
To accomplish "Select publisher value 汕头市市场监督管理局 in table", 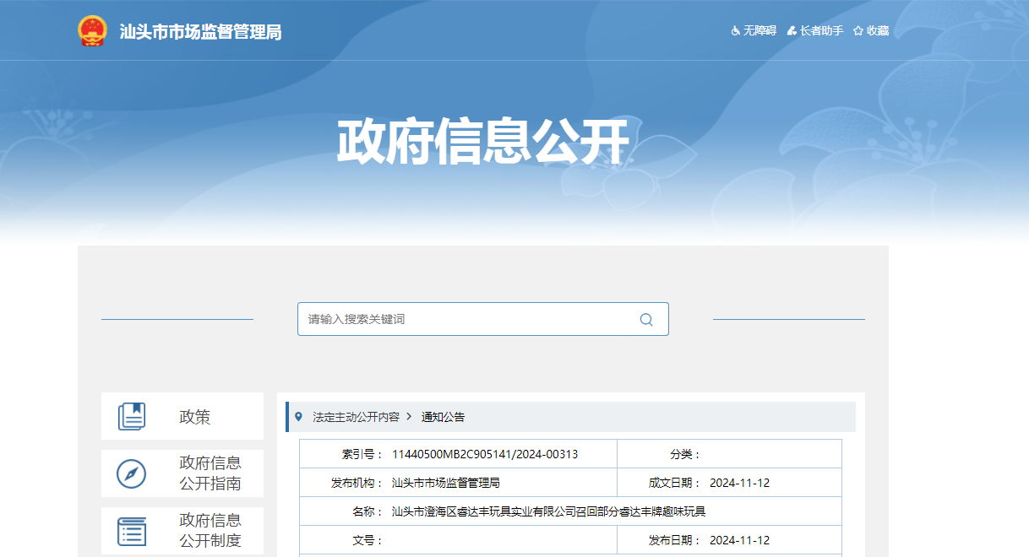I will 446,483.
